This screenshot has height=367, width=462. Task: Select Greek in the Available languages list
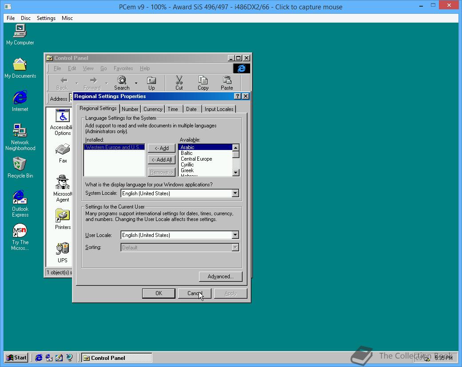click(x=187, y=170)
